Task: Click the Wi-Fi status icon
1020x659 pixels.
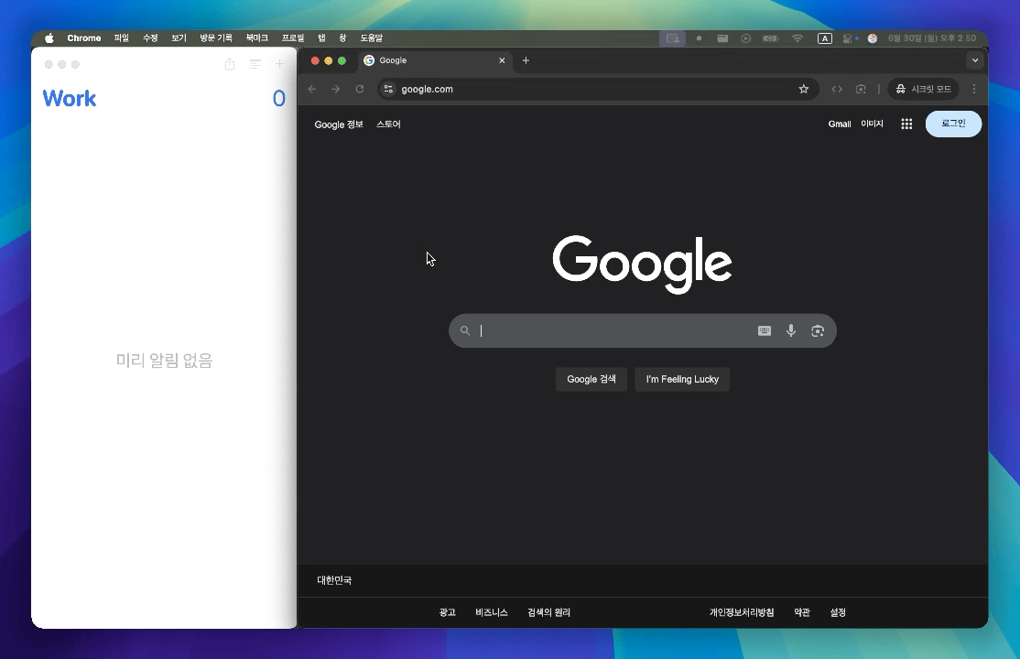Action: point(798,38)
